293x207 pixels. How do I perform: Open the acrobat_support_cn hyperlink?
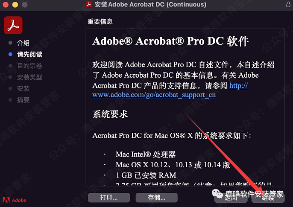coord(154,95)
